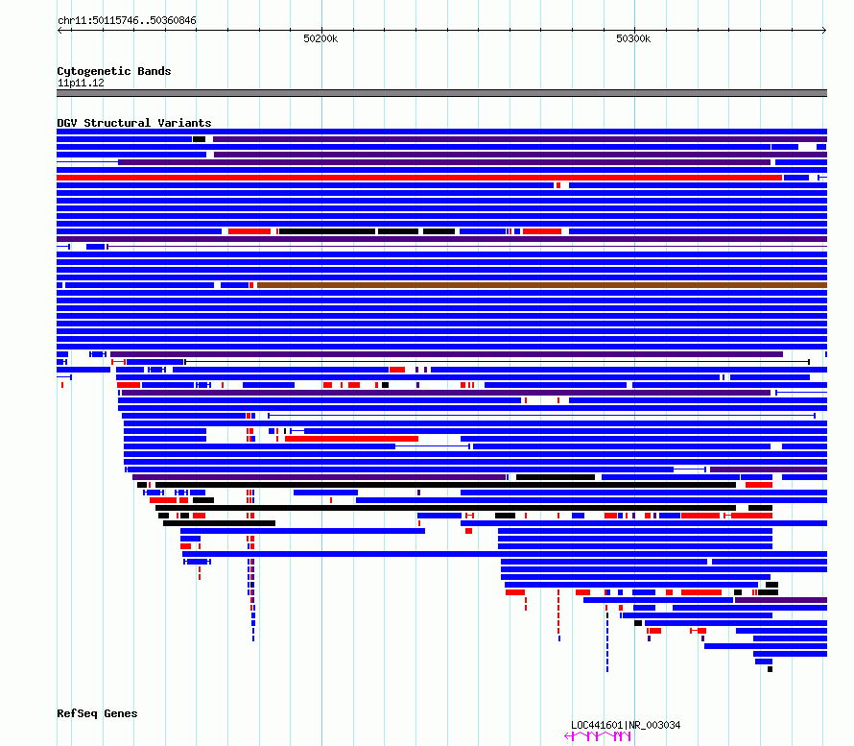The height and width of the screenshot is (746, 854).
Task: Click the red variant bar under 50200k marker
Action: (x=351, y=439)
